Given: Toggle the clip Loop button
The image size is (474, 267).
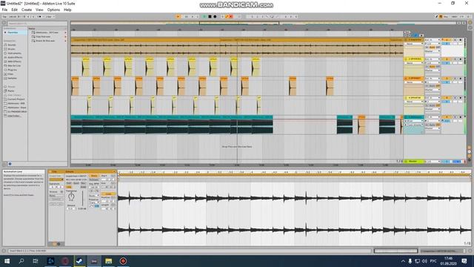Looking at the screenshot, I should click(108, 194).
